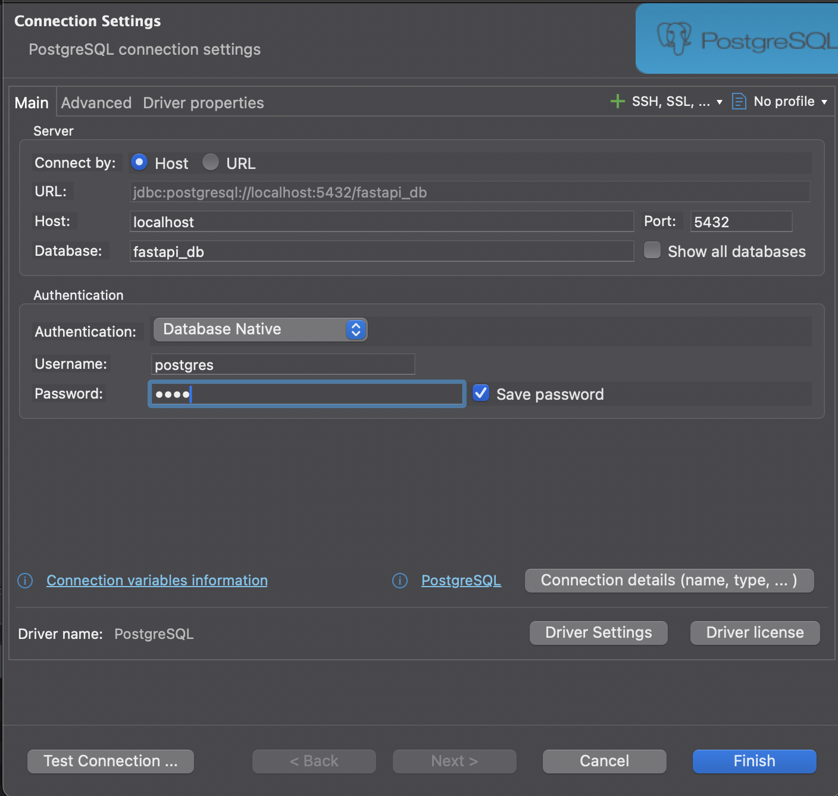Click the green plus SSH/SSL icon
838x796 pixels.
618,101
